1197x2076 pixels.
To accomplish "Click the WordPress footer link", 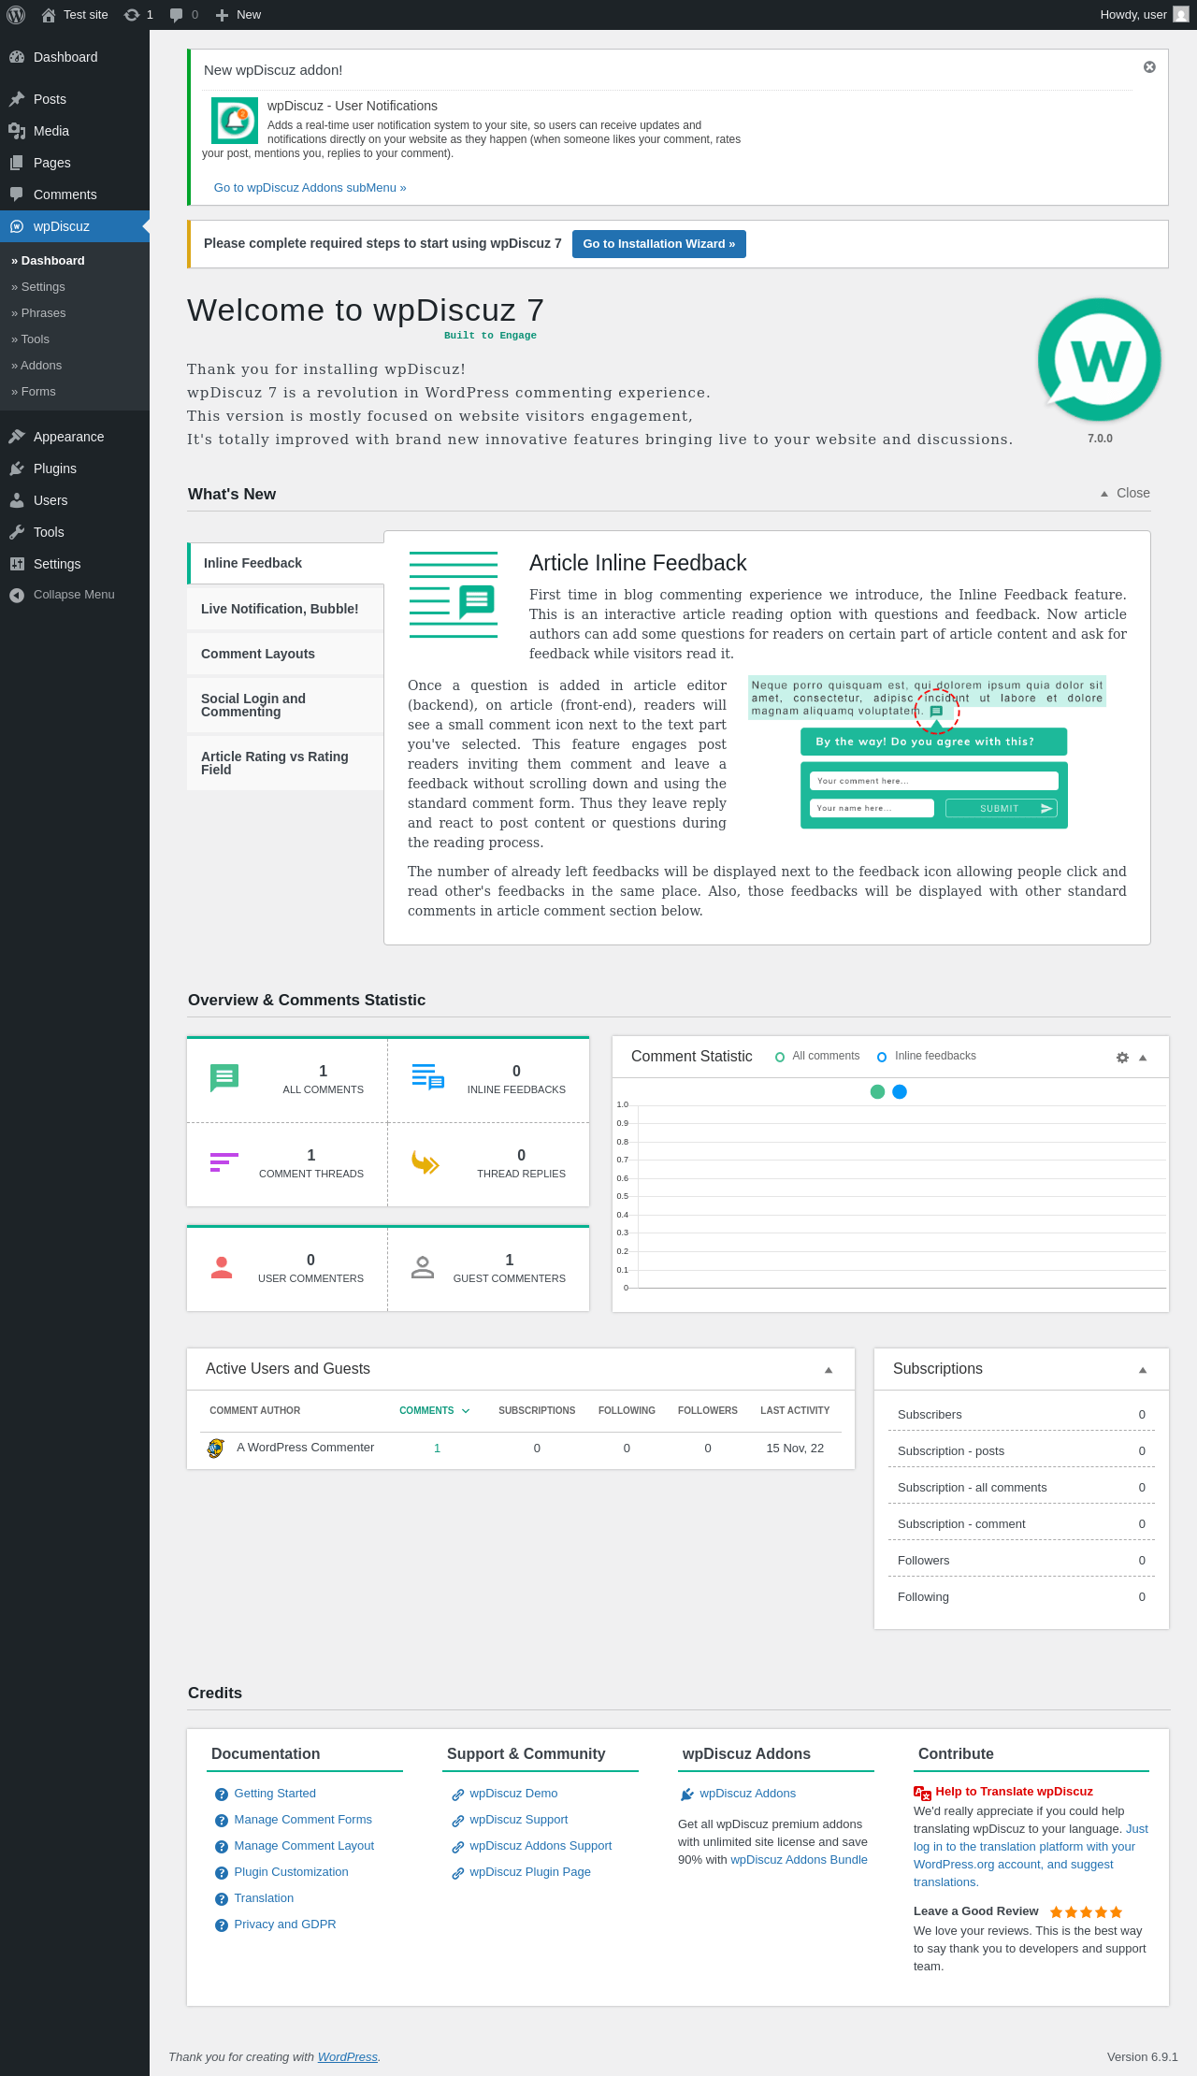I will (348, 2057).
